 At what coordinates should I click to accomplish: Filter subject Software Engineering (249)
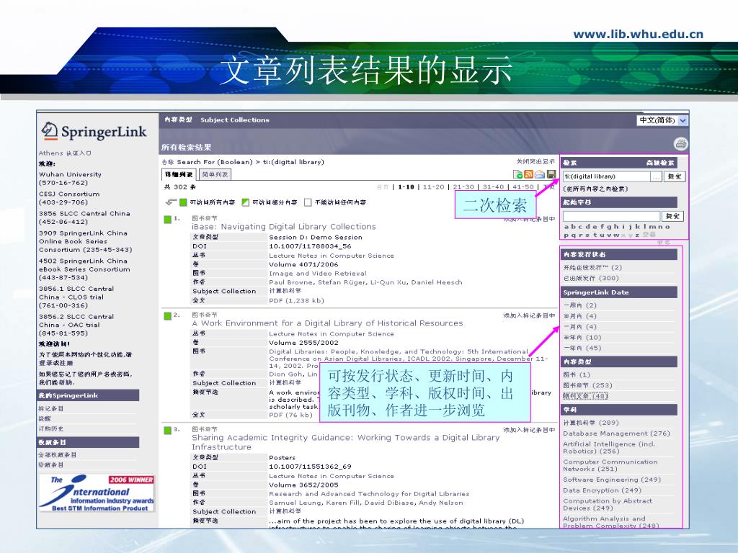coord(612,480)
